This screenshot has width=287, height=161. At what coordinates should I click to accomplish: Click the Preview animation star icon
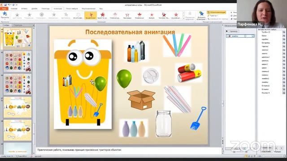pyautogui.click(x=5, y=14)
